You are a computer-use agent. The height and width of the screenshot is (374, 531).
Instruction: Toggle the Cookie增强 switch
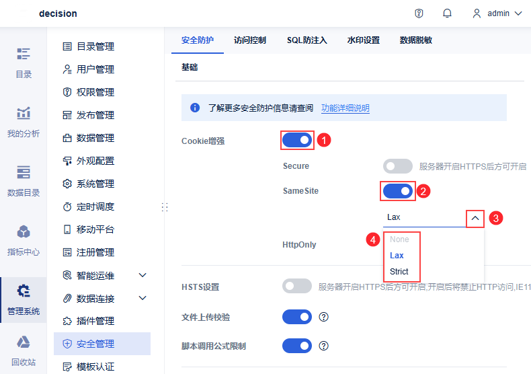(x=297, y=140)
